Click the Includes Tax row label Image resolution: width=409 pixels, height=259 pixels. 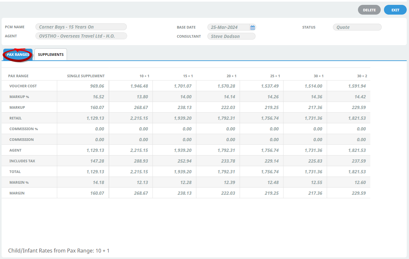tap(22, 161)
